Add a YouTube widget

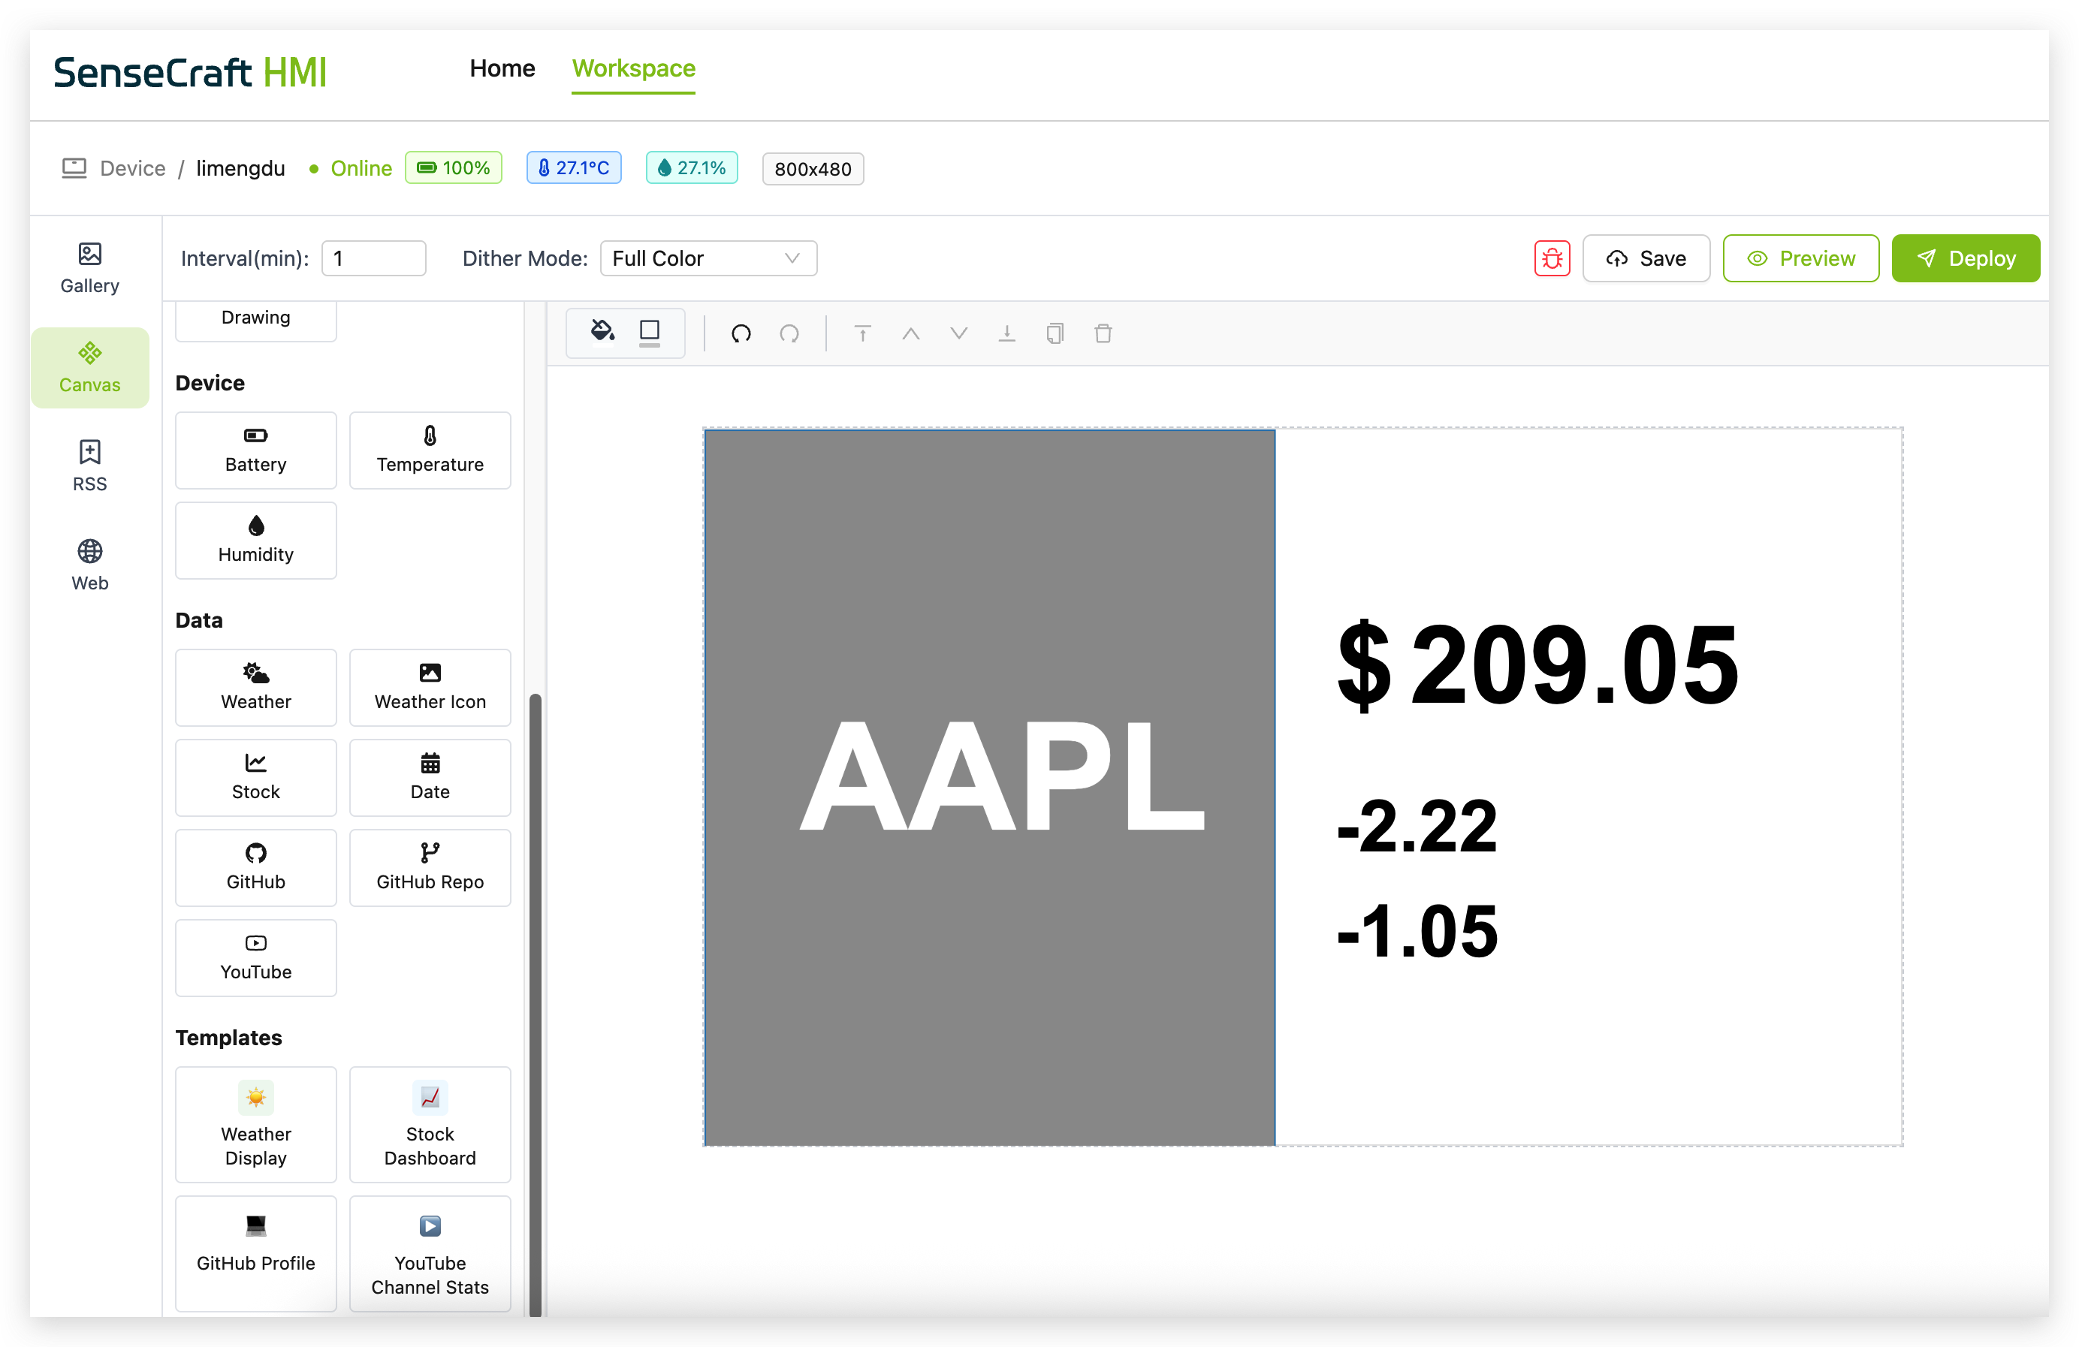(x=255, y=957)
